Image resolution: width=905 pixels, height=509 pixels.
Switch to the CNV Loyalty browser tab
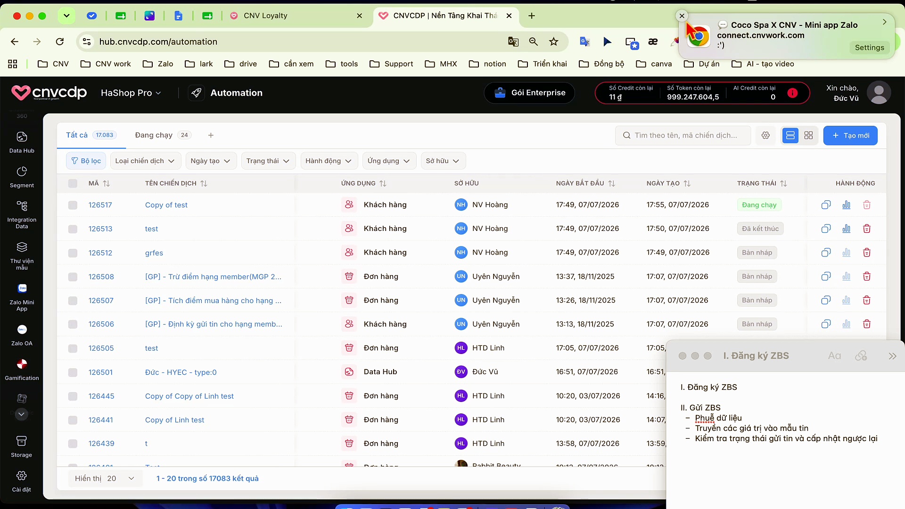click(296, 16)
